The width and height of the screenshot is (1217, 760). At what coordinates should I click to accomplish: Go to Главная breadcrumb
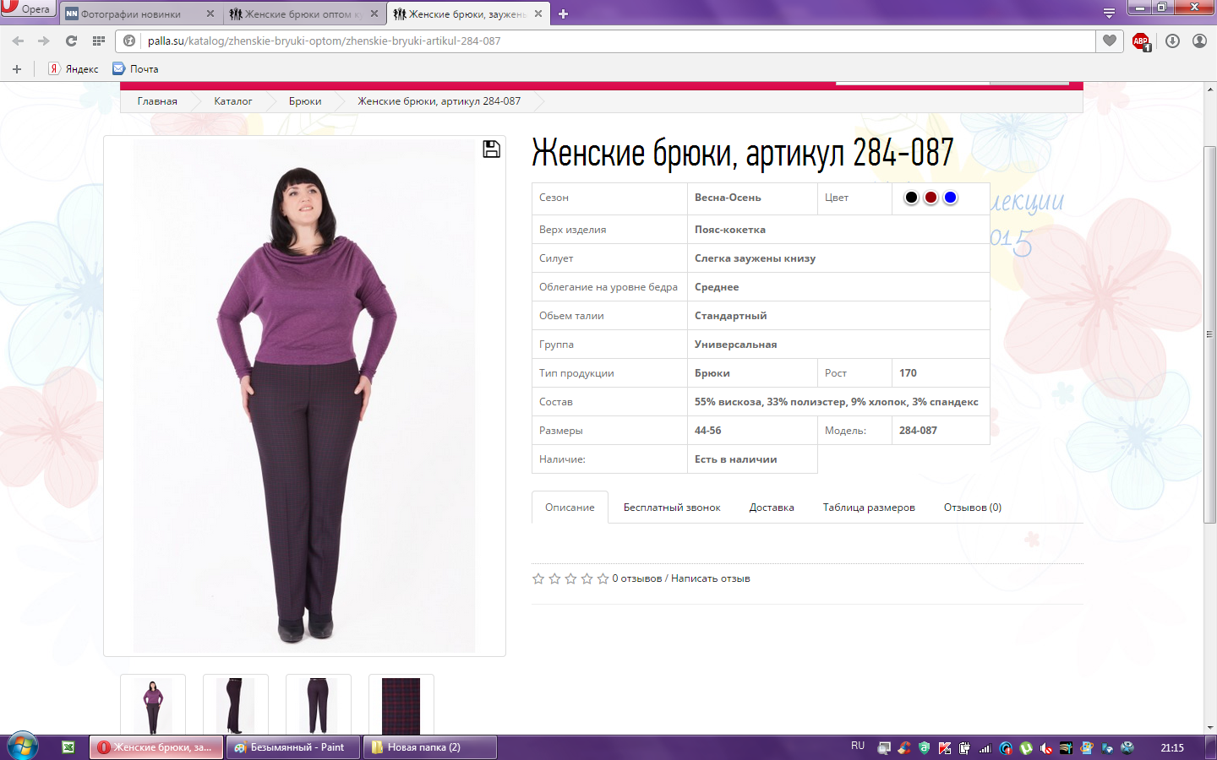[x=157, y=101]
